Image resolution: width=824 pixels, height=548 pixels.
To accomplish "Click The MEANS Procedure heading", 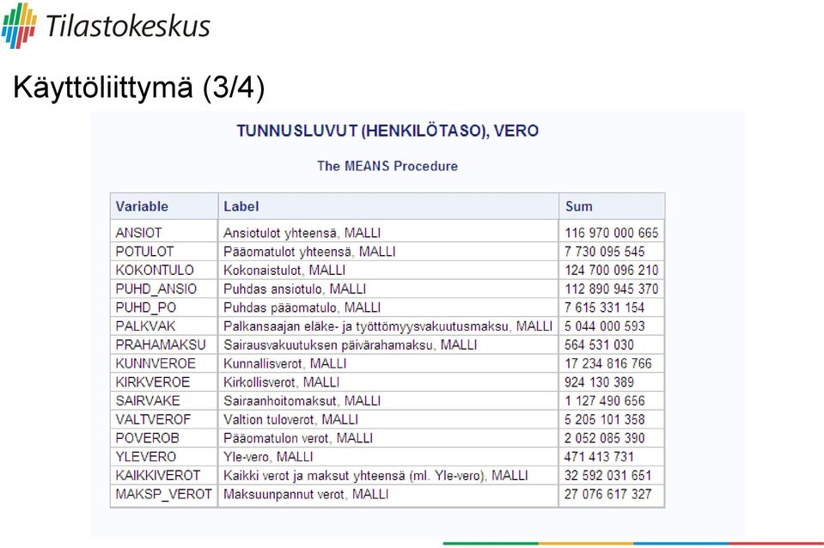I will click(x=388, y=166).
